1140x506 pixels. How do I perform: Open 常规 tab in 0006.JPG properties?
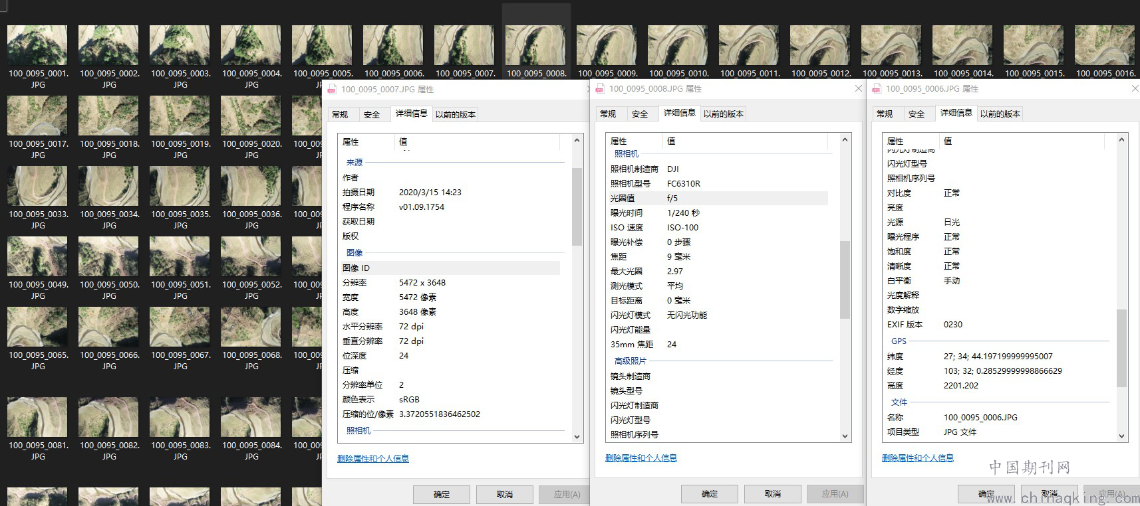885,114
